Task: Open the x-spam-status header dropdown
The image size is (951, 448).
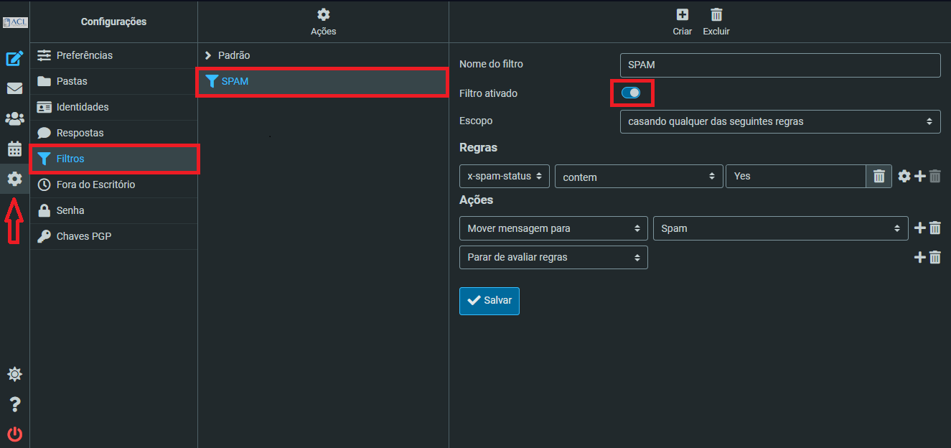Action: 504,176
